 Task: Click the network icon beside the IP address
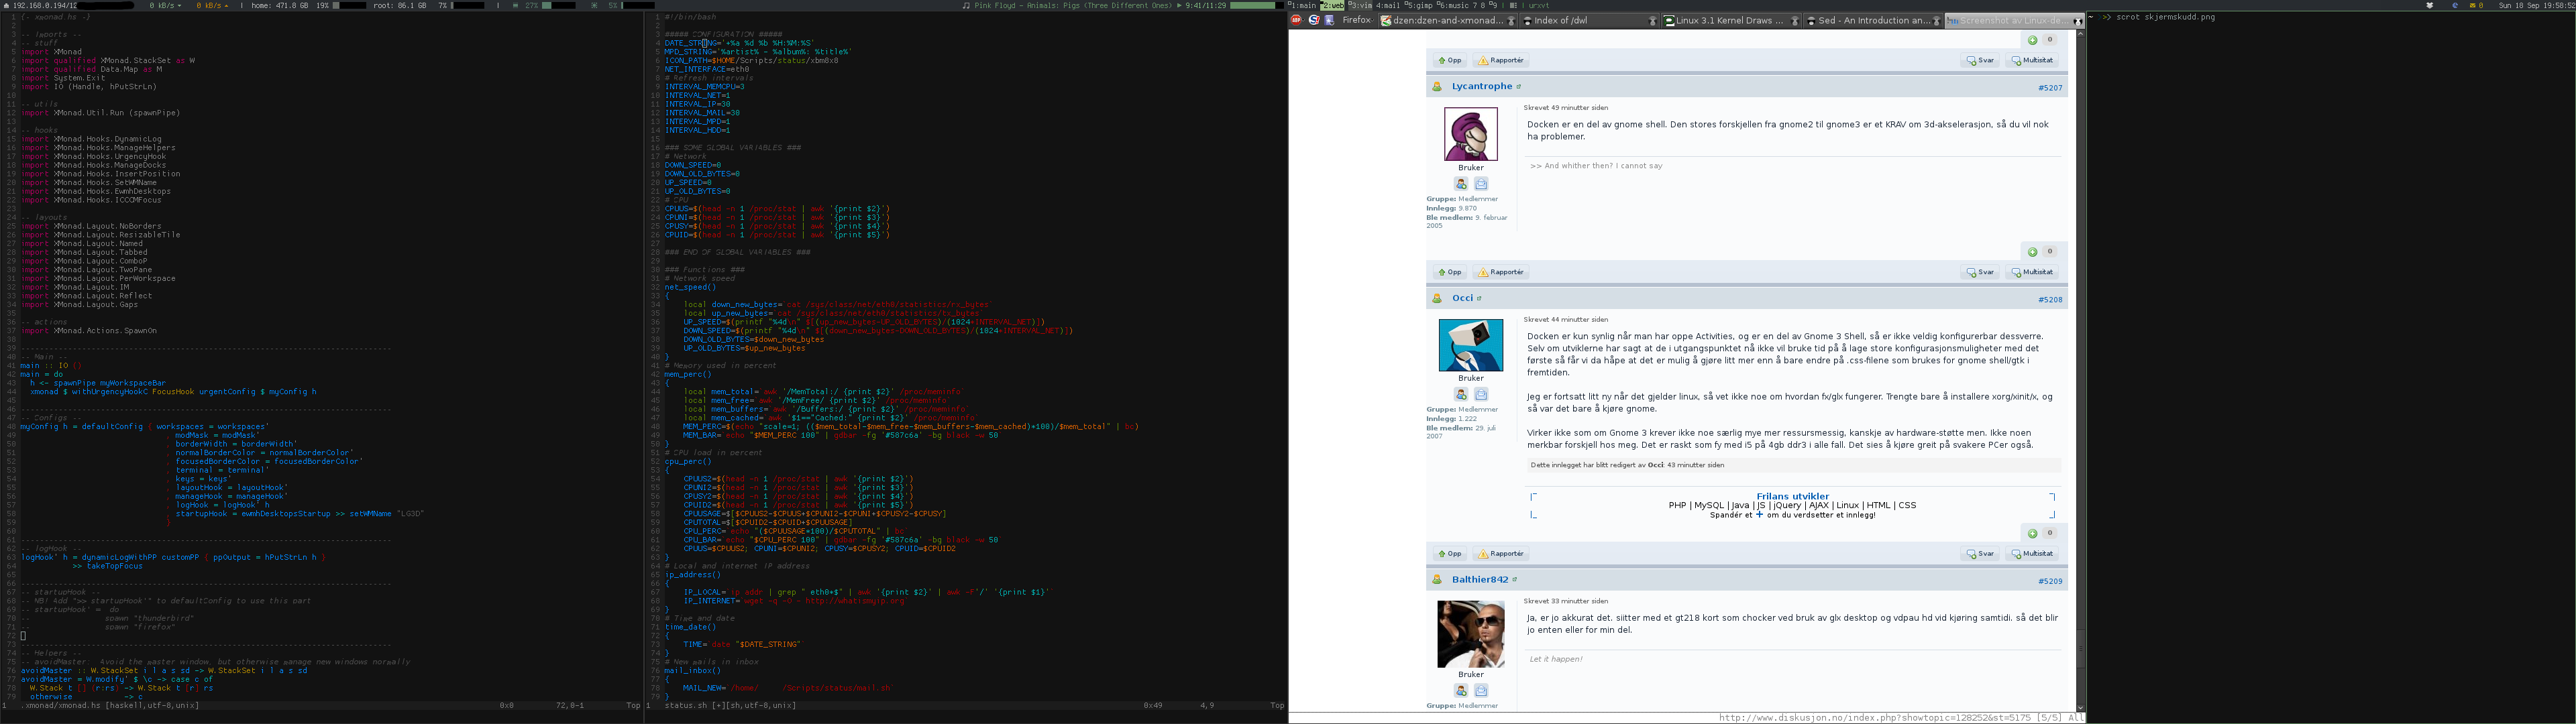click(x=6, y=5)
